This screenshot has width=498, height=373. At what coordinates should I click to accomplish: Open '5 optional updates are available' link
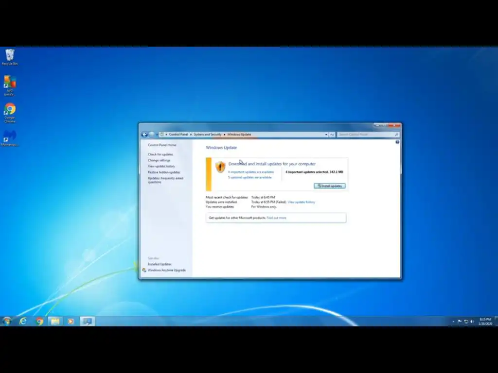(x=250, y=178)
